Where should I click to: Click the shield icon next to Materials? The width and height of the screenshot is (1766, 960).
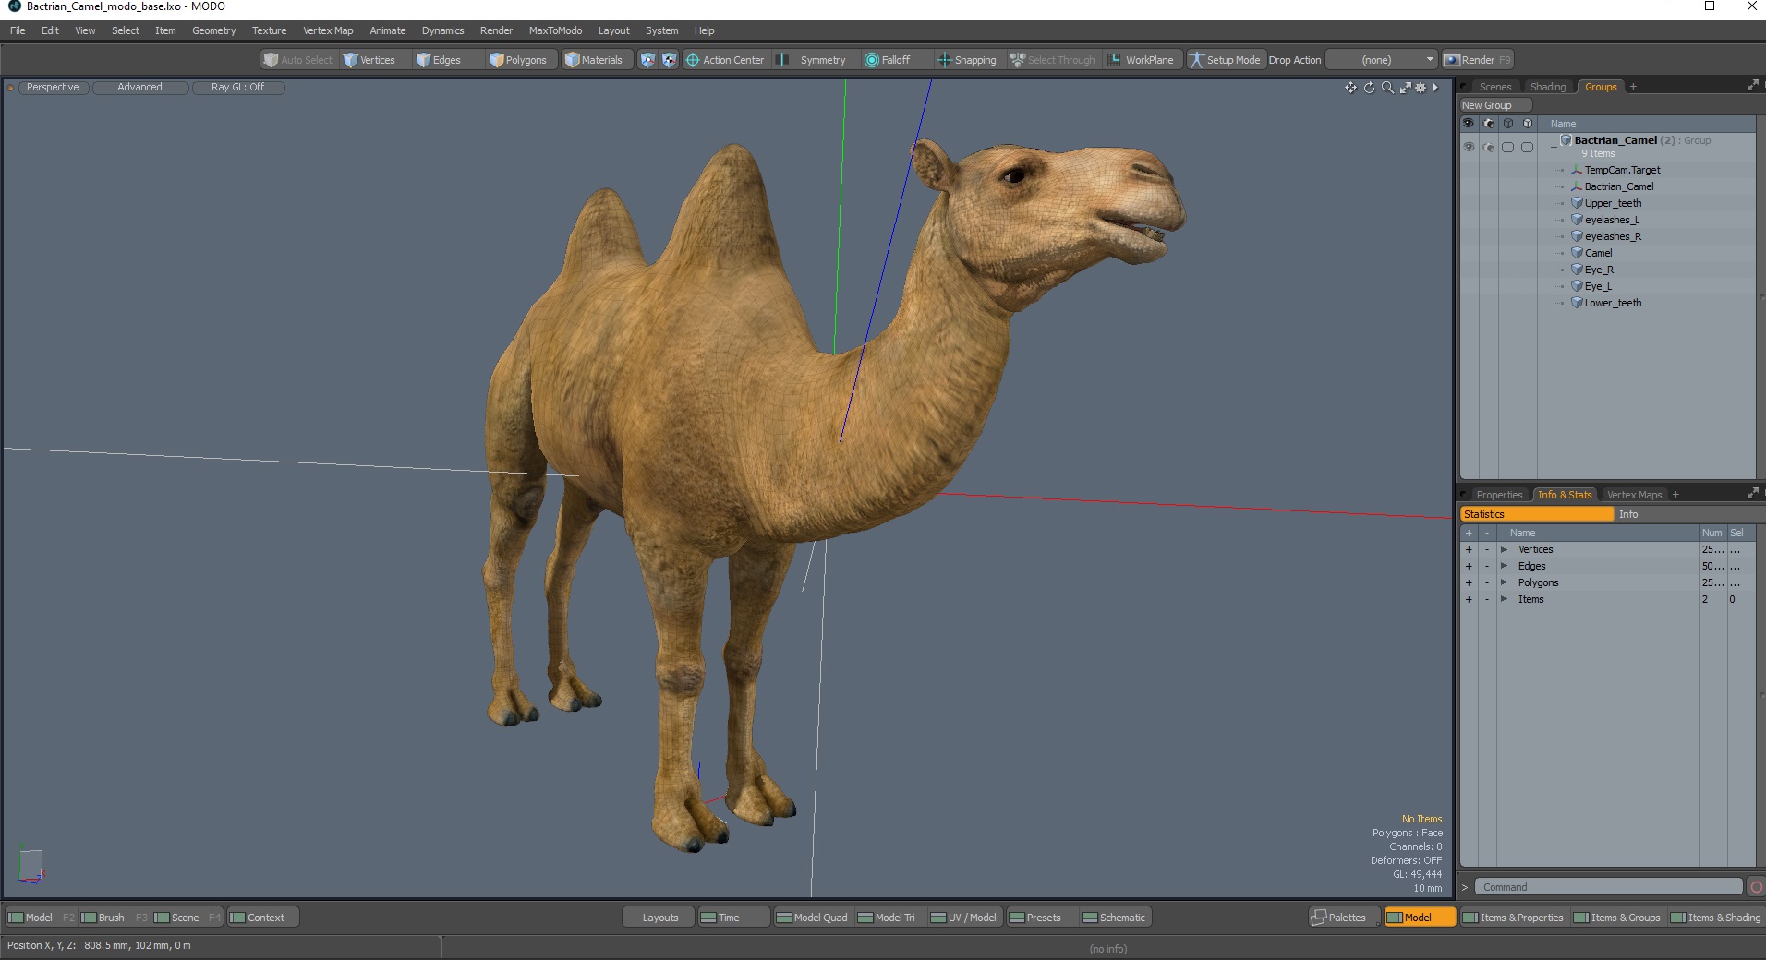[647, 60]
